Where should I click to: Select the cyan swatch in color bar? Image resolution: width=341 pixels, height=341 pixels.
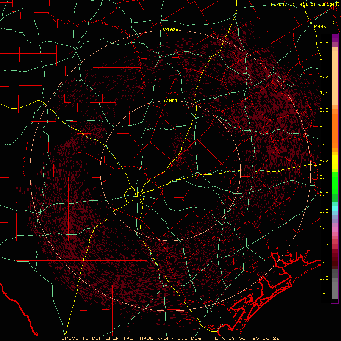(335, 208)
